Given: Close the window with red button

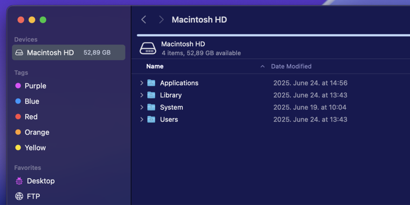Looking at the screenshot, I should pyautogui.click(x=20, y=19).
